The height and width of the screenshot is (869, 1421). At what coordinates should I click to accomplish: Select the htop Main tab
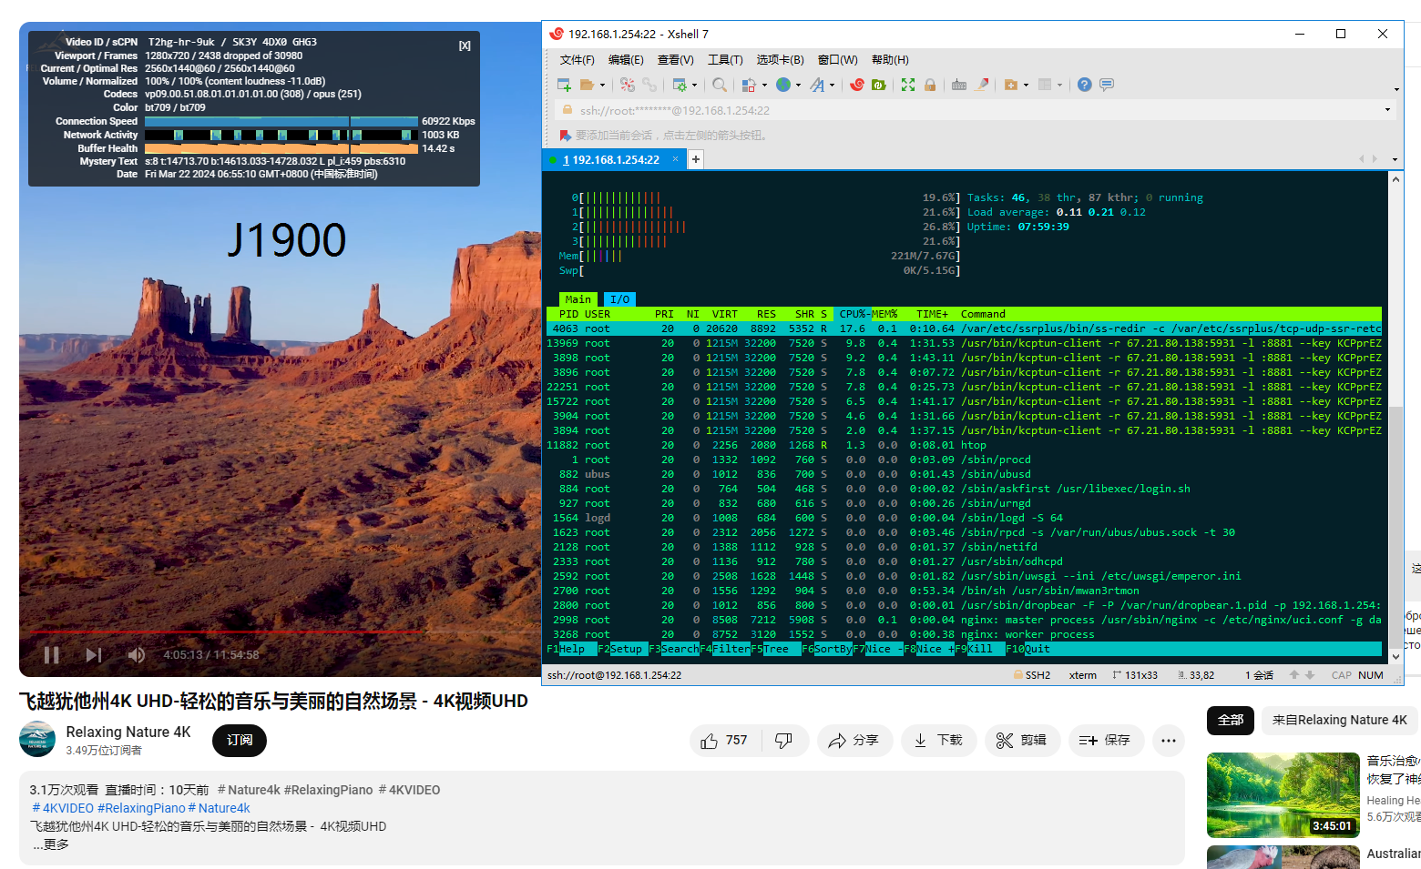click(x=578, y=299)
